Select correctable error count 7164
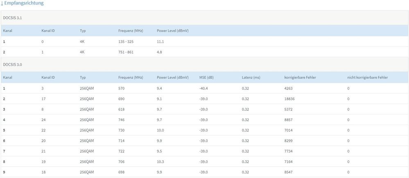Screen dimensions: 409x178 289,162
